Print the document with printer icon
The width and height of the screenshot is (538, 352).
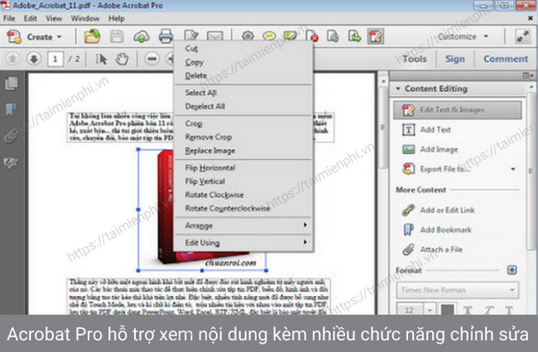pyautogui.click(x=166, y=37)
